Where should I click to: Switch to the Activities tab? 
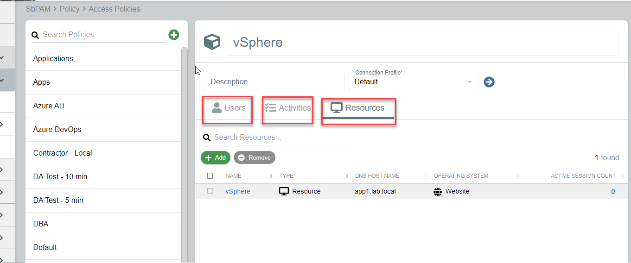point(288,108)
